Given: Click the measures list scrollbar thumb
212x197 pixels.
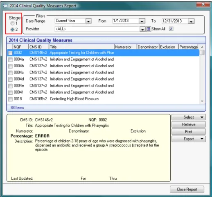Looking at the screenshot, I should (x=202, y=53).
